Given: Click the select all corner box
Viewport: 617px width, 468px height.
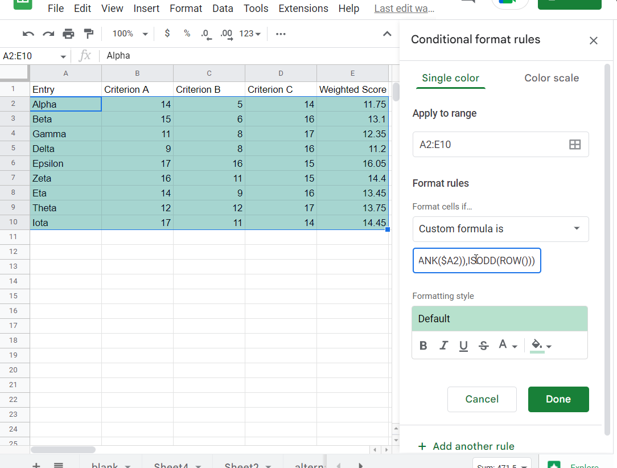Looking at the screenshot, I should (x=15, y=73).
